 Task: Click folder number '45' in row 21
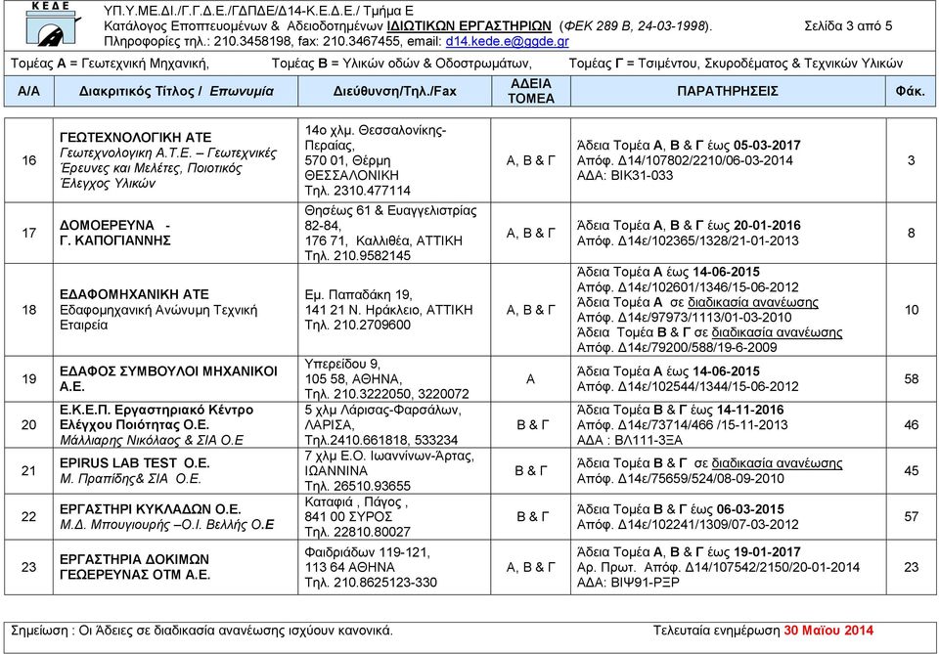[x=911, y=471]
